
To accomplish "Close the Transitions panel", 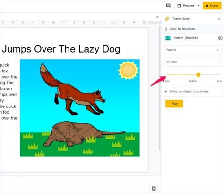I will (219, 18).
